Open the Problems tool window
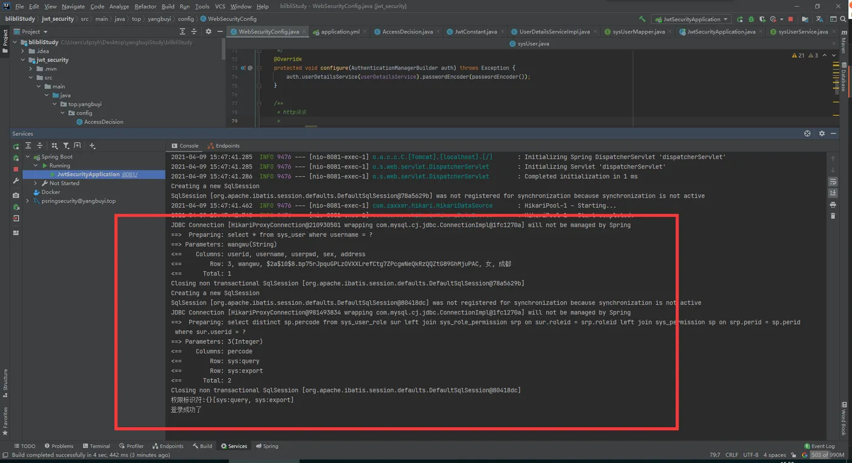 tap(58, 446)
